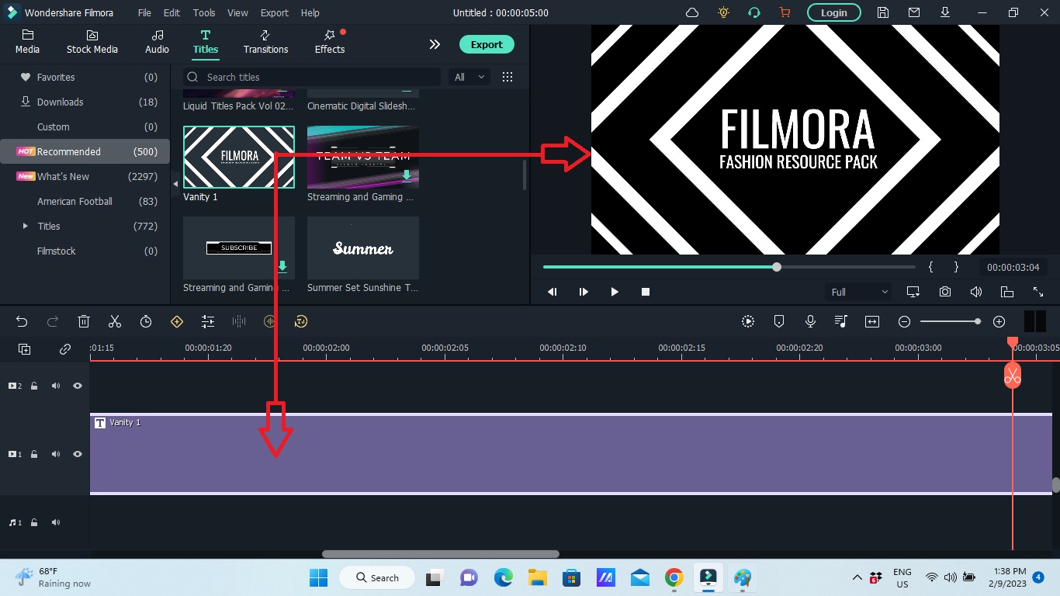The width and height of the screenshot is (1060, 596).
Task: Hide video track 2 eye icon
Action: [78, 386]
